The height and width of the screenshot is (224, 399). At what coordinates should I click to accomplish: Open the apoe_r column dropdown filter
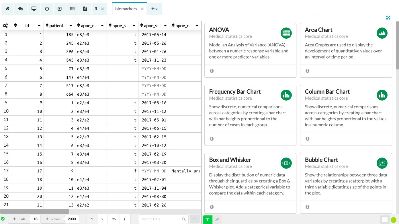click(102, 25)
